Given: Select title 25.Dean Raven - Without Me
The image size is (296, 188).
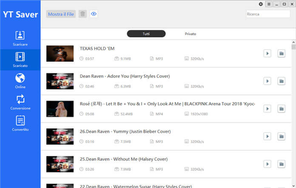Looking at the screenshot, I should 124,159.
